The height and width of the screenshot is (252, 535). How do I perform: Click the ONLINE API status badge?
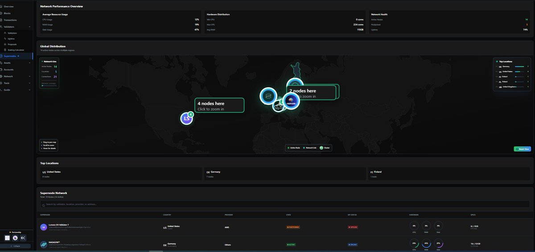pyautogui.click(x=353, y=244)
